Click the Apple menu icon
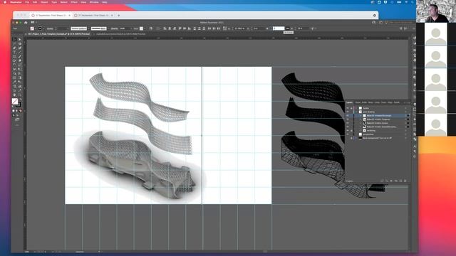This screenshot has height=256, width=456. (5, 2)
